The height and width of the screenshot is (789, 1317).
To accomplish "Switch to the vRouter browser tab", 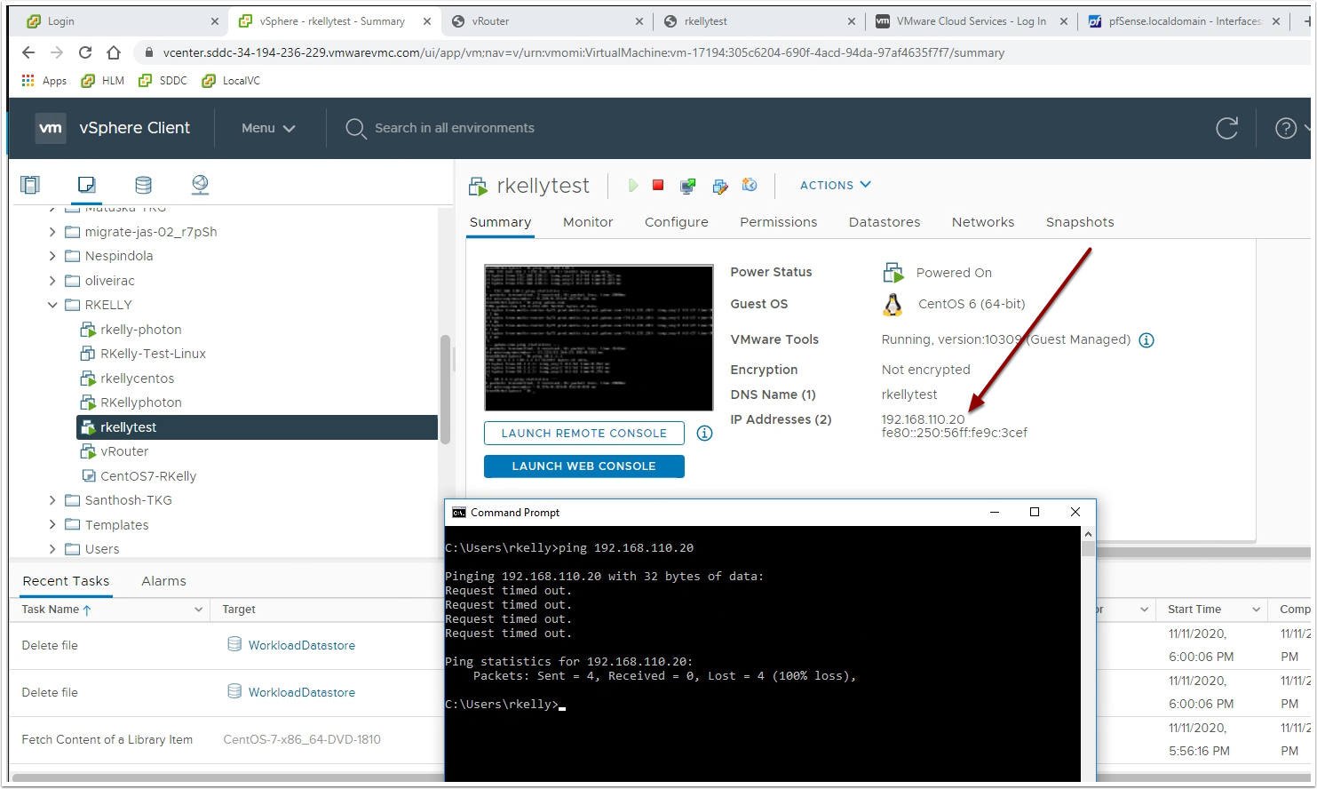I will click(x=546, y=21).
